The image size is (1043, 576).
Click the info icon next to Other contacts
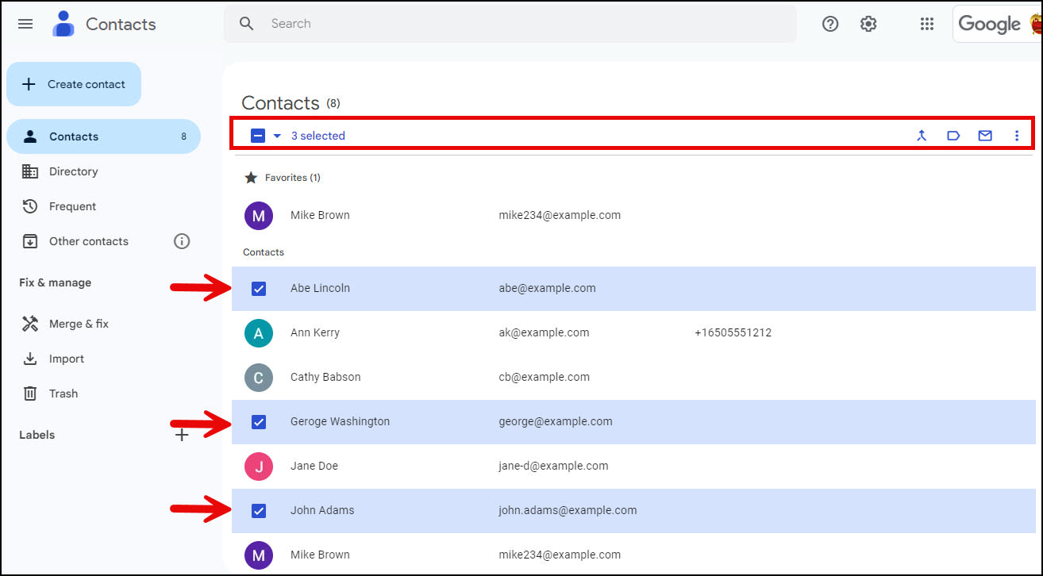click(x=182, y=241)
